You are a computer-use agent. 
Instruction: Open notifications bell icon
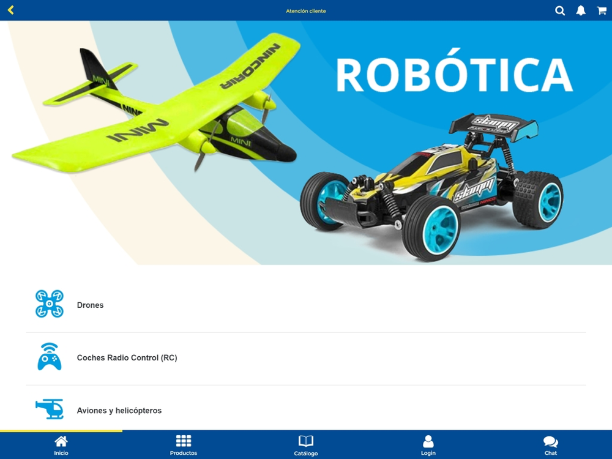click(581, 10)
